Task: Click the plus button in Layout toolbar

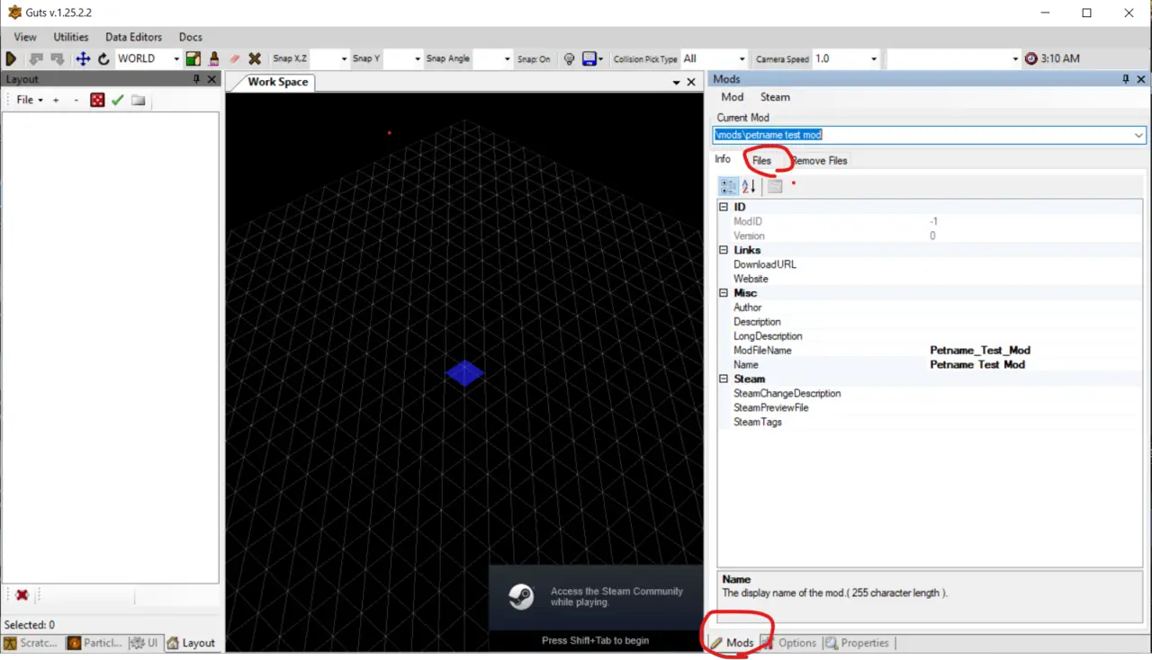Action: tap(56, 100)
